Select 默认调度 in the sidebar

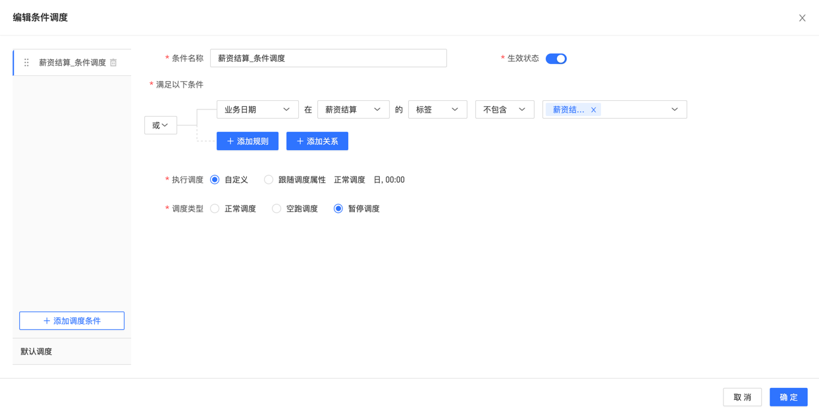tap(72, 352)
